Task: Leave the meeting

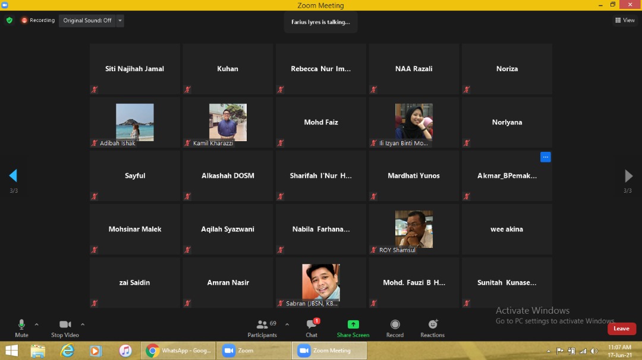Action: coord(621,329)
